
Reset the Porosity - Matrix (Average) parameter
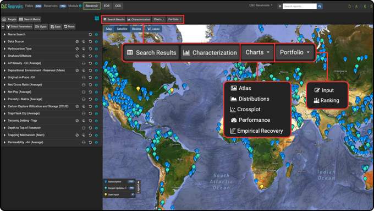tap(90, 99)
